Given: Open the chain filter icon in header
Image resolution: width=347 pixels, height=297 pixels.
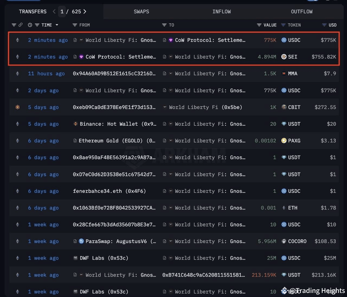Looking at the screenshot, I should coord(14,25).
